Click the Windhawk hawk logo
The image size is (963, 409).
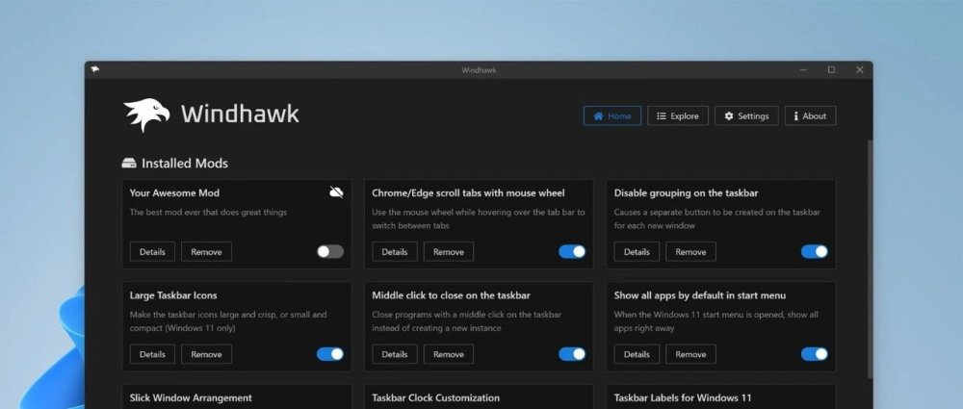coord(146,115)
